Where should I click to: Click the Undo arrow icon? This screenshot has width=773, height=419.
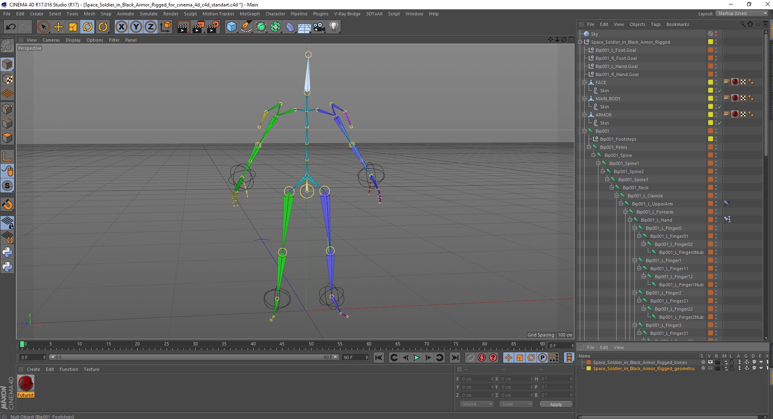click(x=11, y=27)
